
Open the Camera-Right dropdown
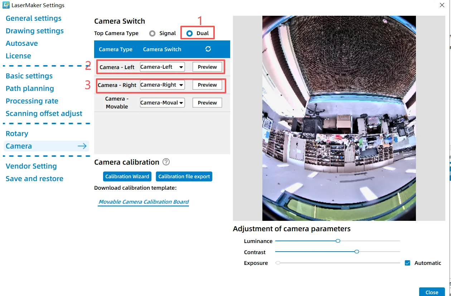pyautogui.click(x=162, y=85)
